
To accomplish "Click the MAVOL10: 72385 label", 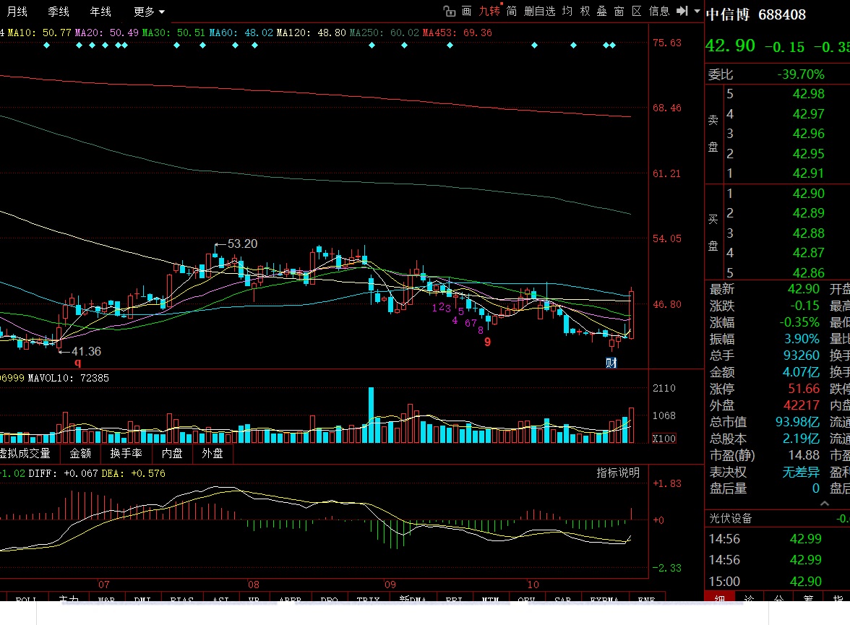I will click(68, 378).
